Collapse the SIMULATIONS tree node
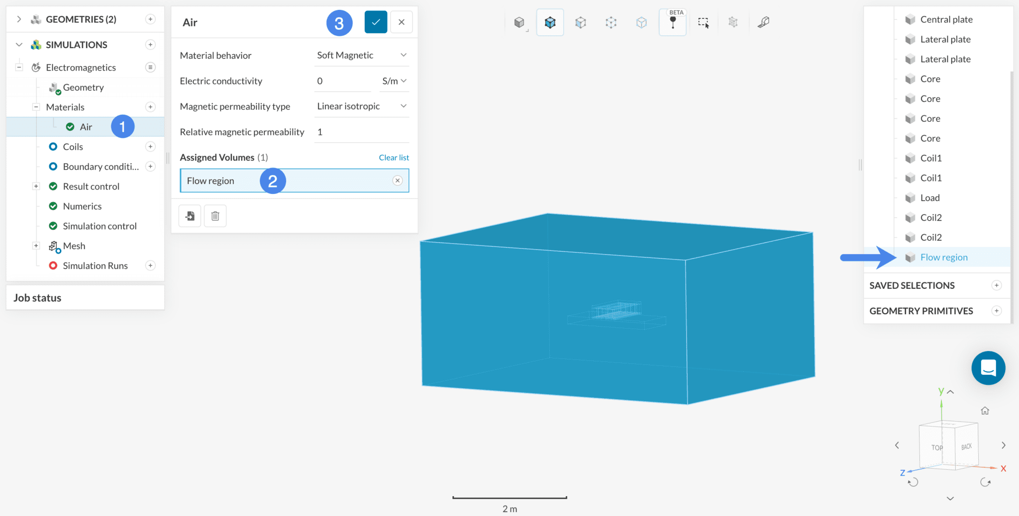Viewport: 1019px width, 516px height. [x=18, y=44]
